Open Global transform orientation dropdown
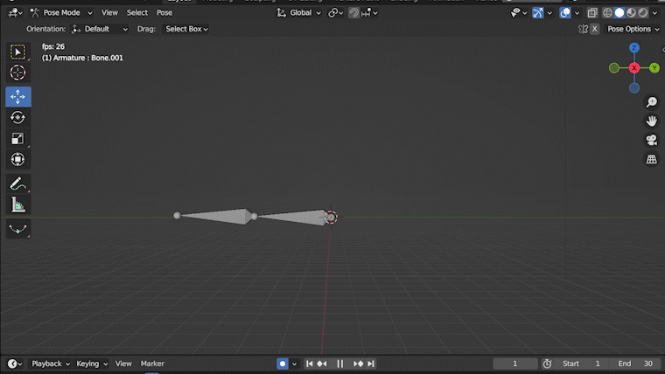 (x=299, y=13)
